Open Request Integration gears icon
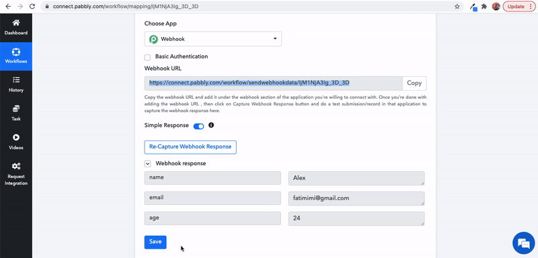Screen dimensions: 538x258 click(x=15, y=166)
